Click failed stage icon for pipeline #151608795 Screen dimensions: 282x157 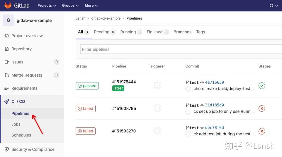pyautogui.click(x=262, y=108)
